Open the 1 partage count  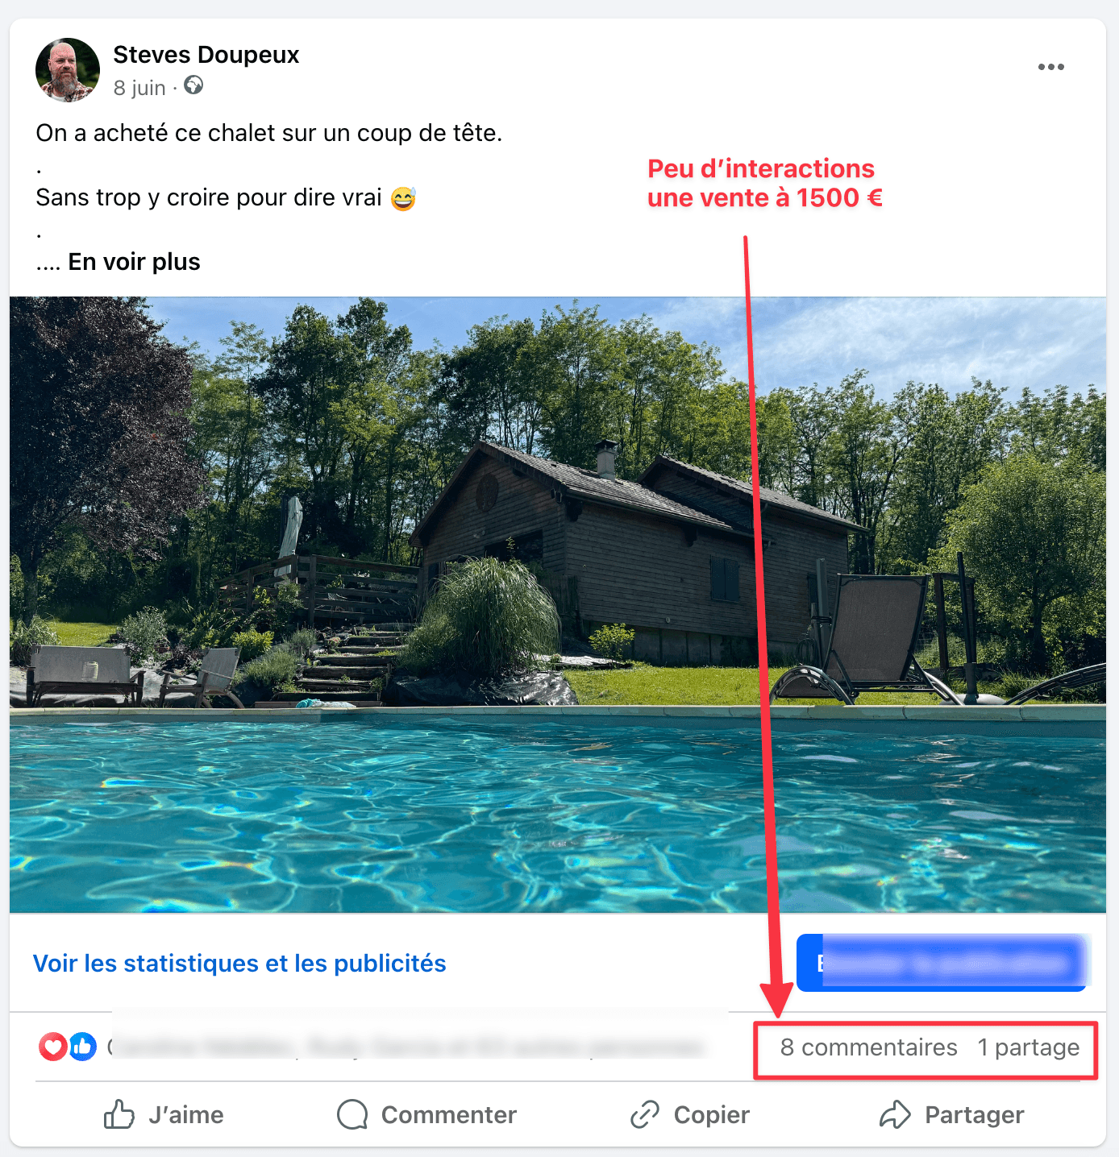click(x=1029, y=1047)
